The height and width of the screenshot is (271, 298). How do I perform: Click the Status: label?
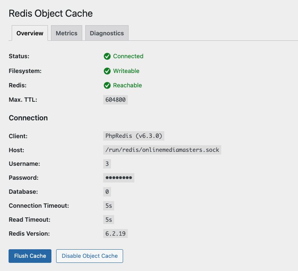pos(19,56)
